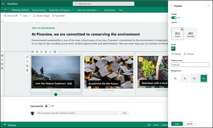Duplicate the image web part
This screenshot has height=128, width=213.
tap(27, 66)
